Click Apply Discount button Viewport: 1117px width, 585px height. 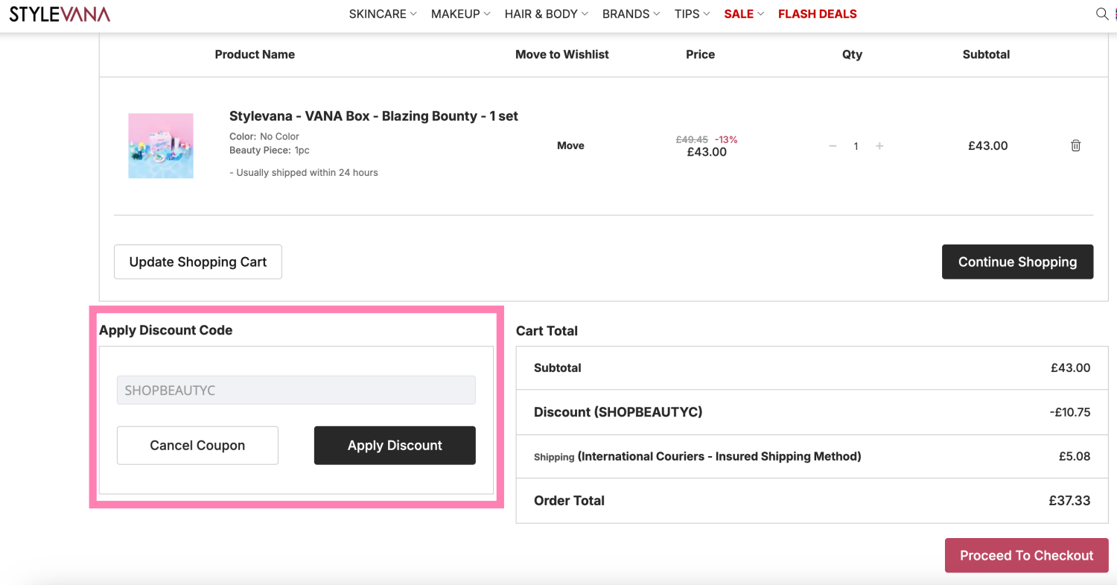pos(395,446)
